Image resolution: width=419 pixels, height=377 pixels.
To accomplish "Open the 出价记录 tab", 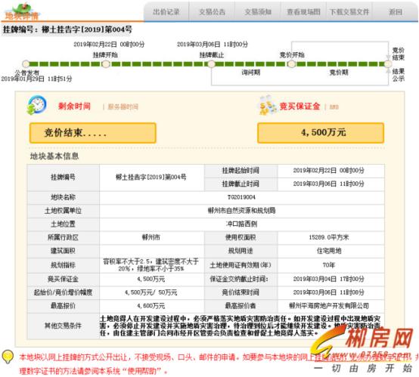I will tap(166, 12).
